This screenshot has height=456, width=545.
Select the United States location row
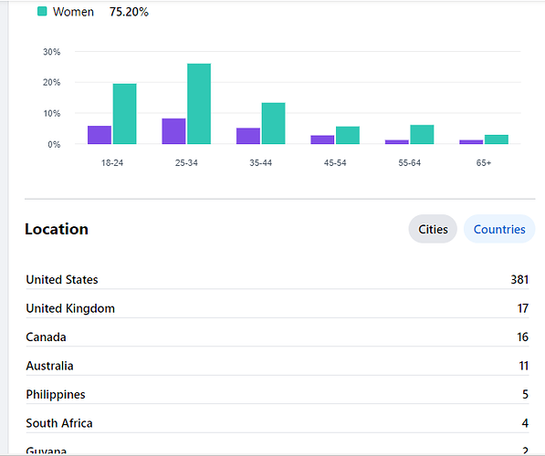tap(277, 280)
